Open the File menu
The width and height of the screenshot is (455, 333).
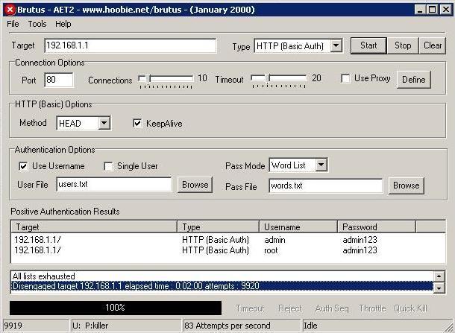[13, 24]
